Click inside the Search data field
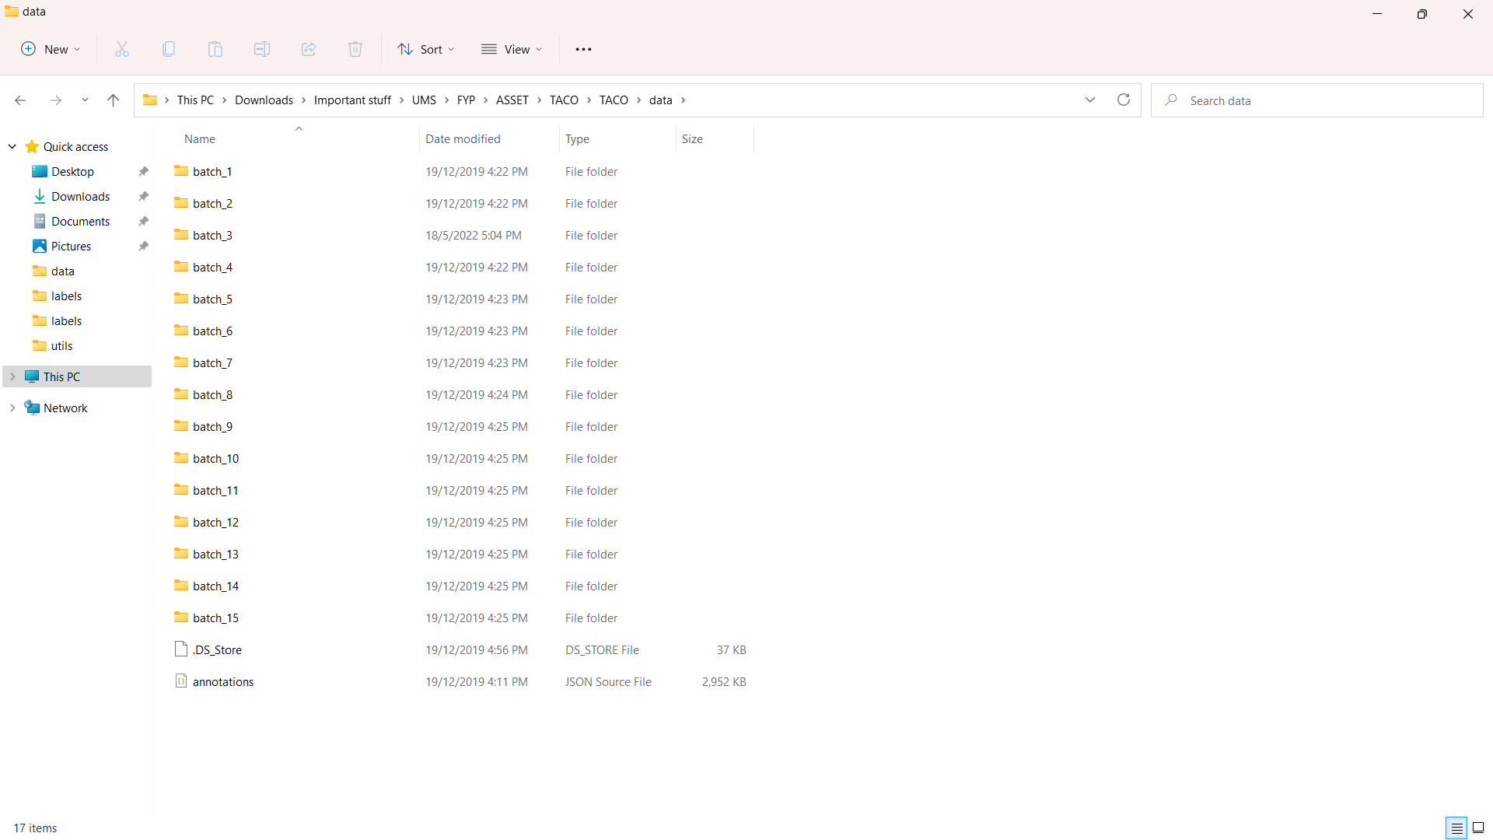This screenshot has height=840, width=1493. pyautogui.click(x=1283, y=100)
